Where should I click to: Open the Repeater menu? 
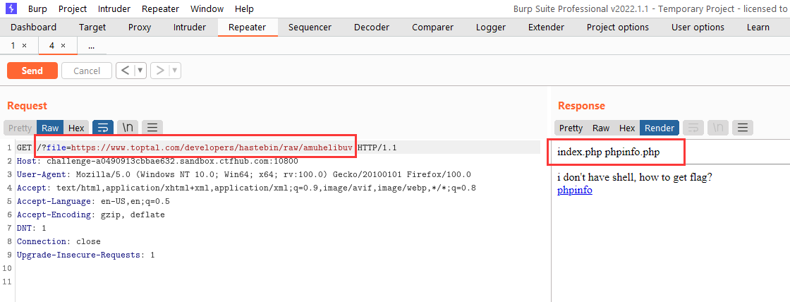tap(160, 8)
